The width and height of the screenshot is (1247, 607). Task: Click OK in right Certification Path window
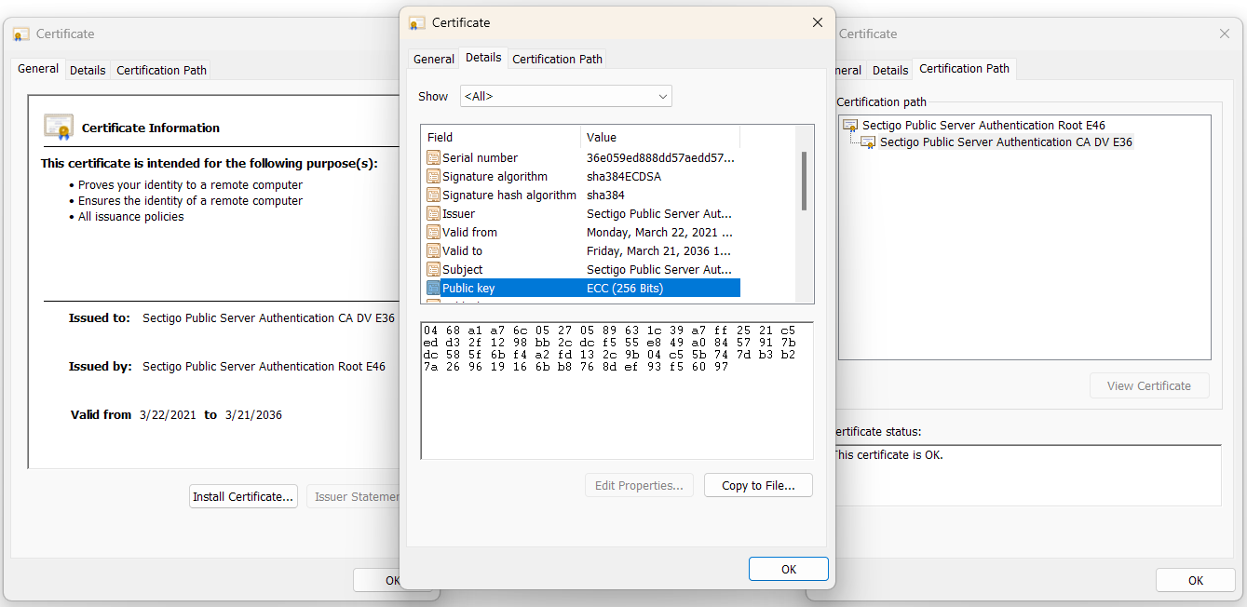tap(1196, 580)
